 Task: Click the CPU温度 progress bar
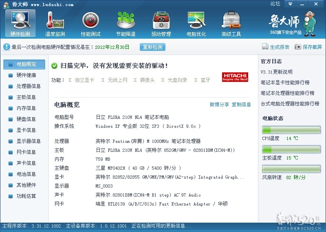291,130
